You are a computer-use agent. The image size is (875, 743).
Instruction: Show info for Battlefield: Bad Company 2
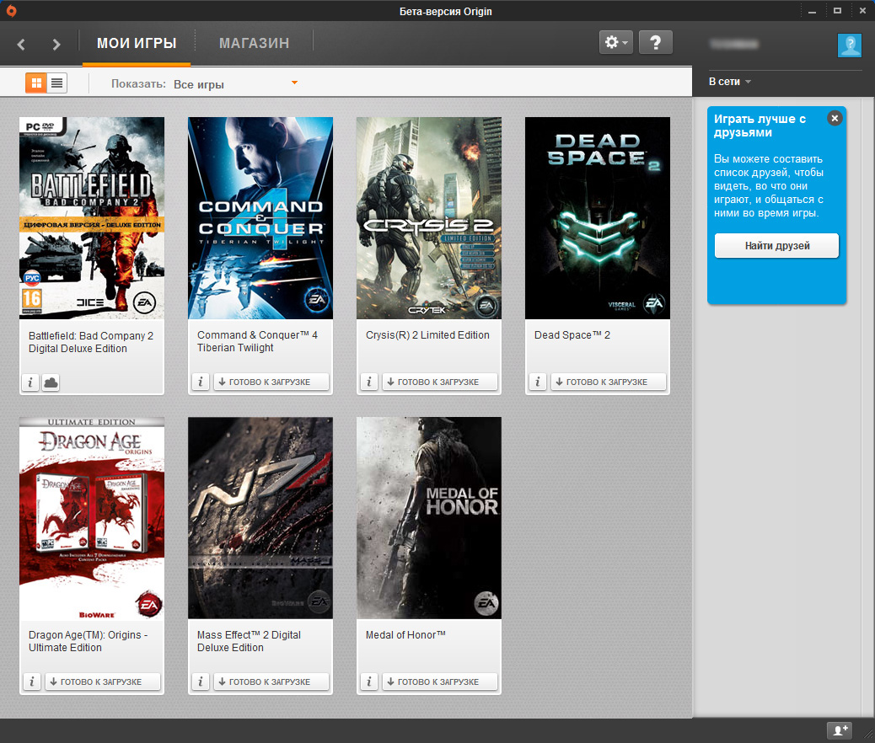[x=31, y=382]
